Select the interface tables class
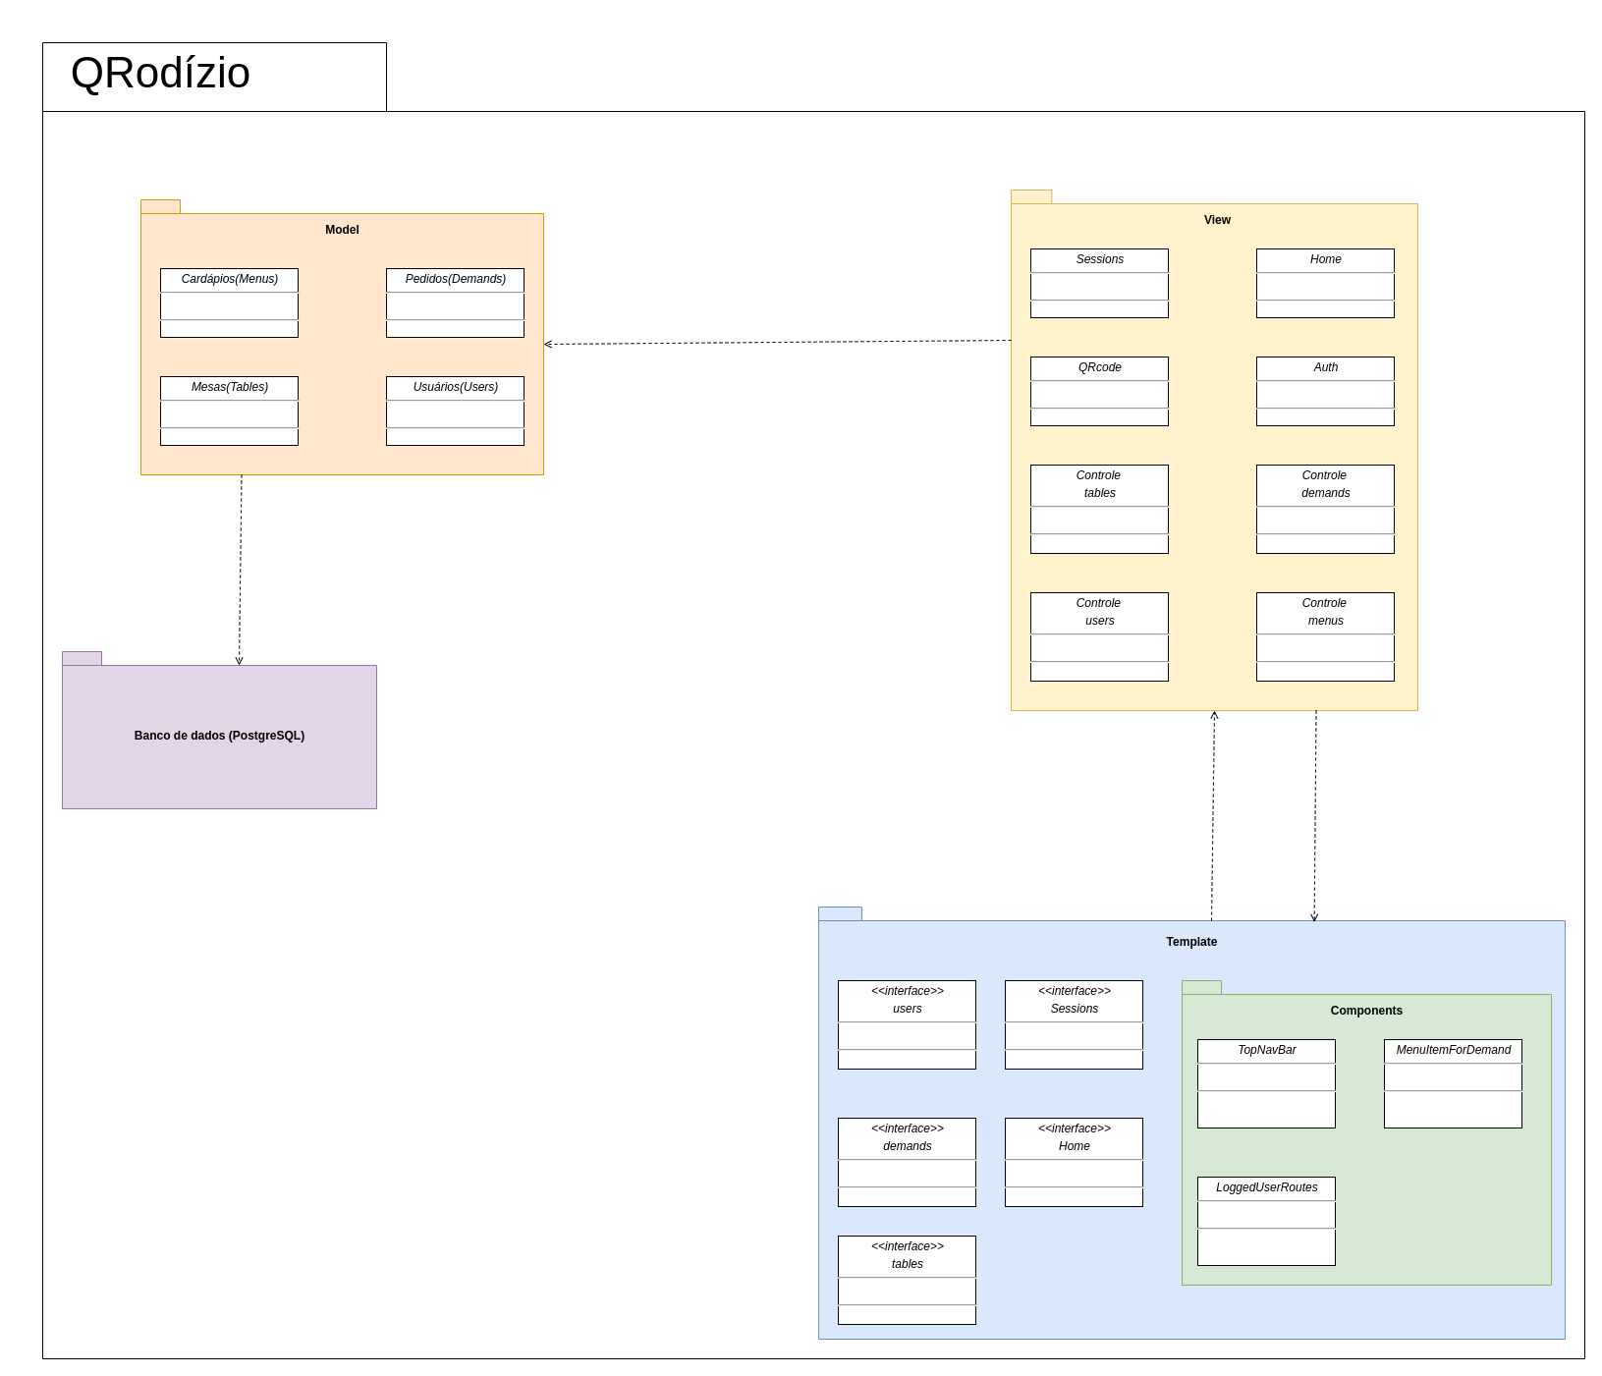1602x1376 pixels. point(907,1280)
